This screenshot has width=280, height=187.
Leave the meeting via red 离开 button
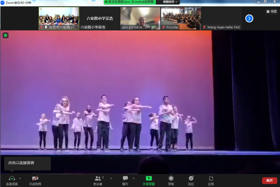click(x=269, y=181)
